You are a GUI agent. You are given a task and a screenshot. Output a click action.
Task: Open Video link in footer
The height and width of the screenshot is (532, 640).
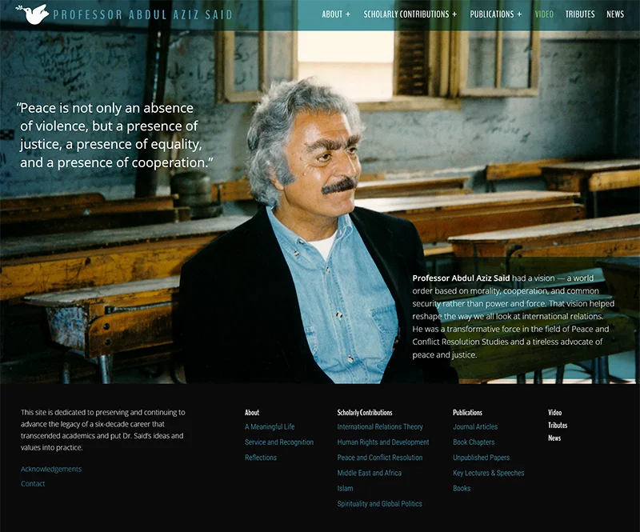click(554, 412)
